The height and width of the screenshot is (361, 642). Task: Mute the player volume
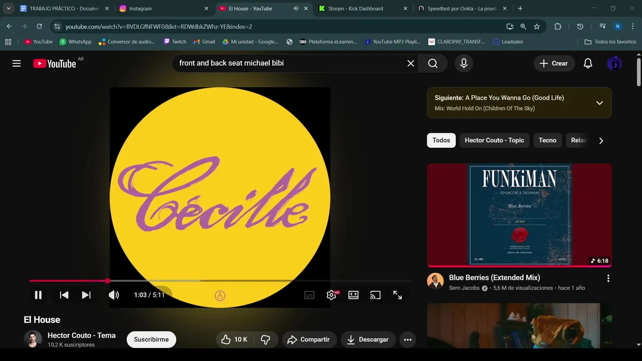click(114, 295)
